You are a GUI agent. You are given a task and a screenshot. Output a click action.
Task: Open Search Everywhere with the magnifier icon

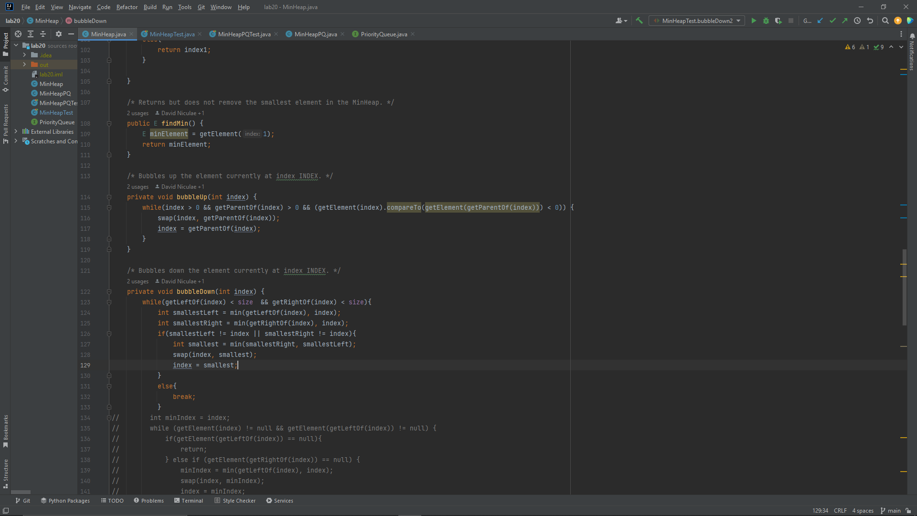tap(885, 21)
